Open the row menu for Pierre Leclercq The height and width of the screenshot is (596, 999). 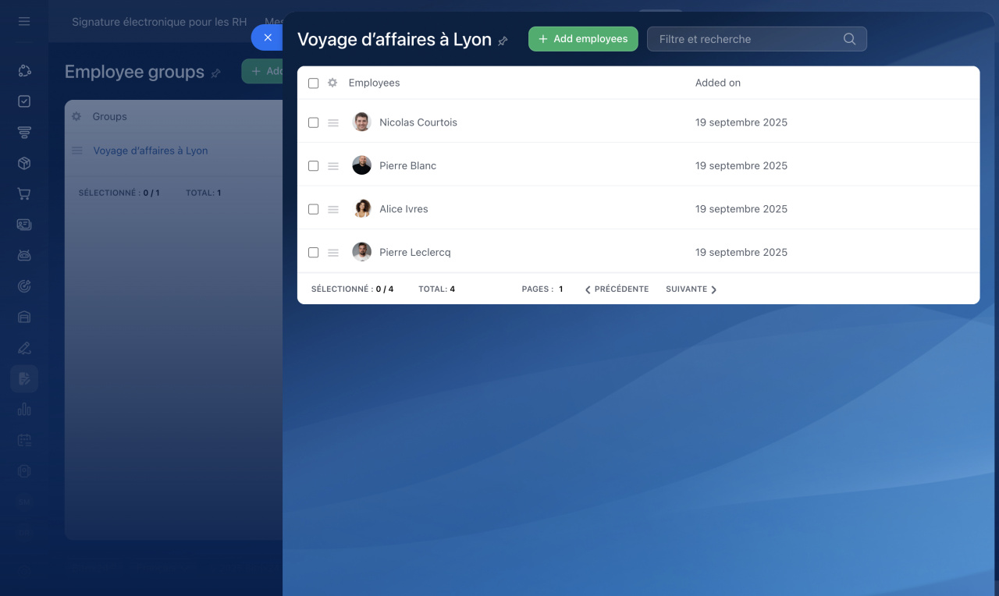click(x=333, y=253)
